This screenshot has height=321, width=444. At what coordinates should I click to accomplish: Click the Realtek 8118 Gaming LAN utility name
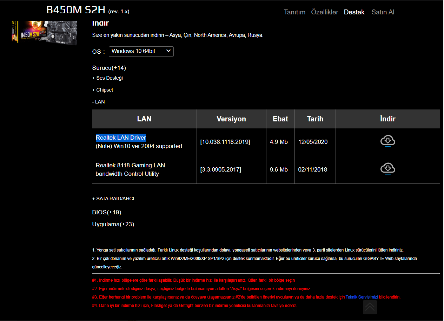130,169
